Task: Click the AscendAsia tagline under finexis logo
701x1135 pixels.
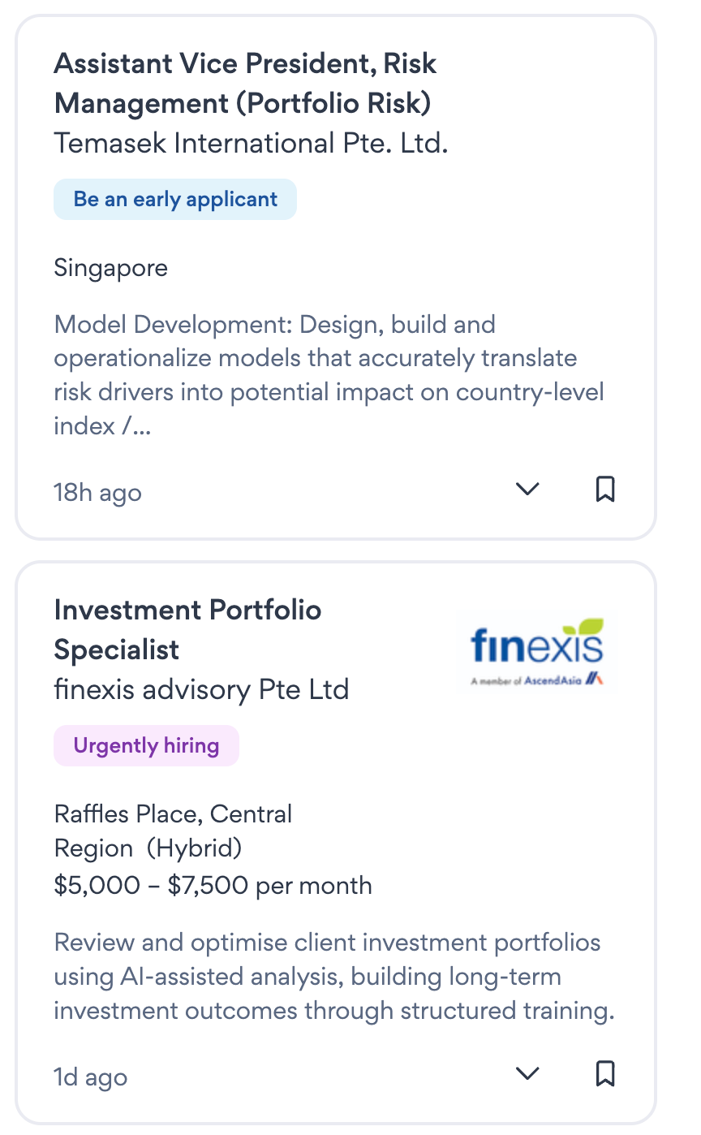Action: 536,680
